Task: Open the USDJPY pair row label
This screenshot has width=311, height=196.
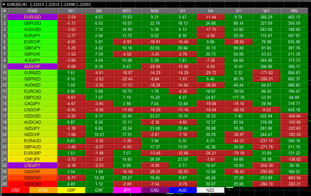Action: click(x=33, y=165)
